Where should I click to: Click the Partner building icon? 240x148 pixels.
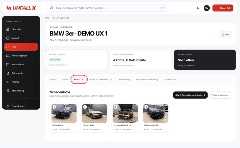tap(8, 82)
